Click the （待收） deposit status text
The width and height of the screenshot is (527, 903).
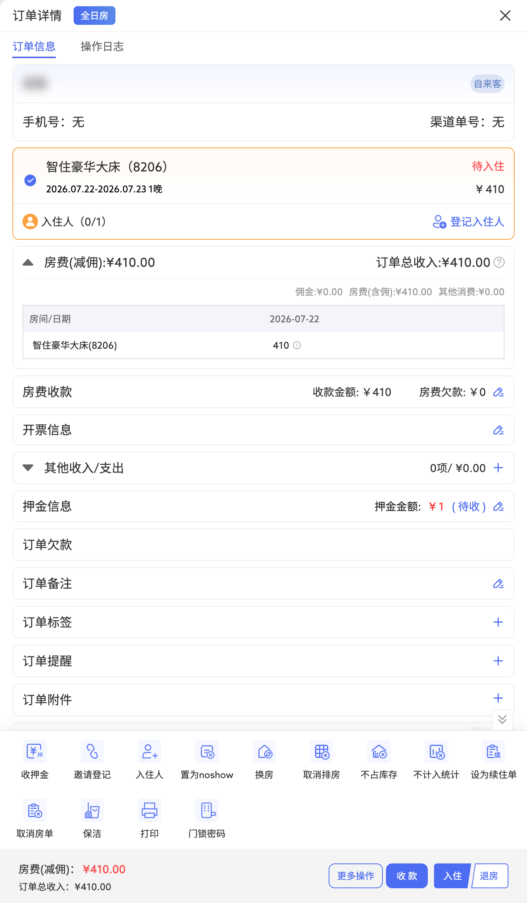coord(469,507)
